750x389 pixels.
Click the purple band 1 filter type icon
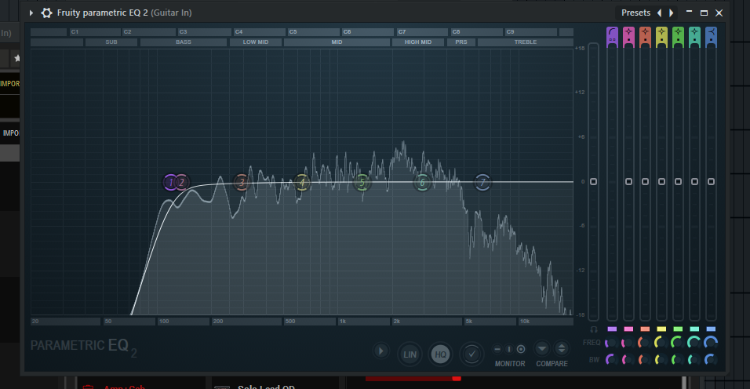click(612, 35)
